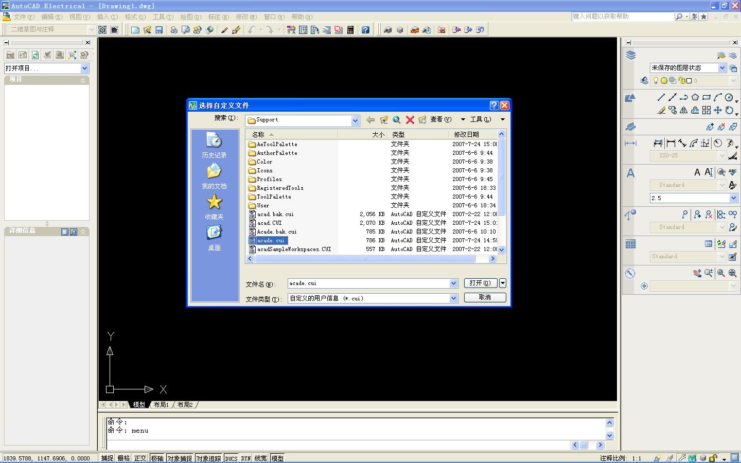Viewport: 741px width, 463px height.
Task: Open the 工具 menu in the menu bar
Action: coord(163,17)
